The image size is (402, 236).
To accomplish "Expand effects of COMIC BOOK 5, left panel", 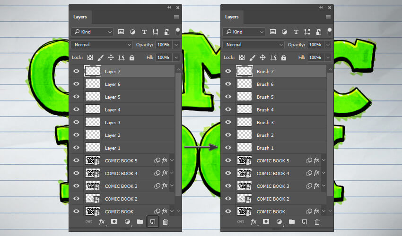I will [172, 160].
